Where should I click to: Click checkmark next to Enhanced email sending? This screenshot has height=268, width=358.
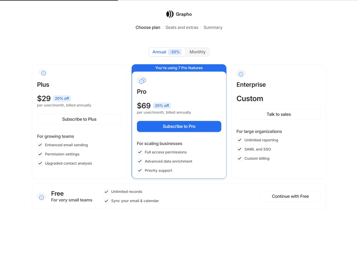click(x=40, y=145)
